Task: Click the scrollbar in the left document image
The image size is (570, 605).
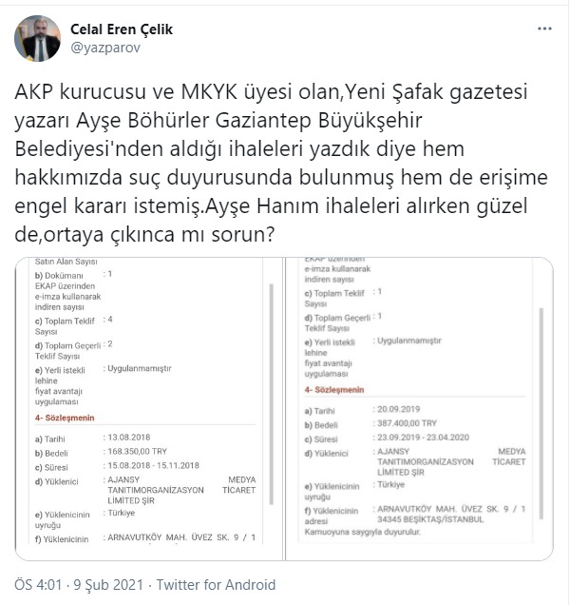Action: coord(272,395)
